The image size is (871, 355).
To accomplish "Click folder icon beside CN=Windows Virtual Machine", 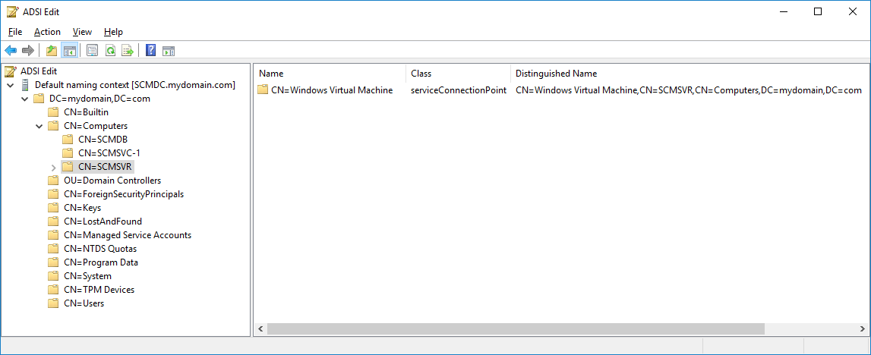I will tap(263, 90).
